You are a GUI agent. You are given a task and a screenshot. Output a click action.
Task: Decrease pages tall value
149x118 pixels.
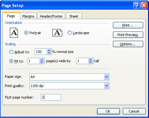click(90, 62)
